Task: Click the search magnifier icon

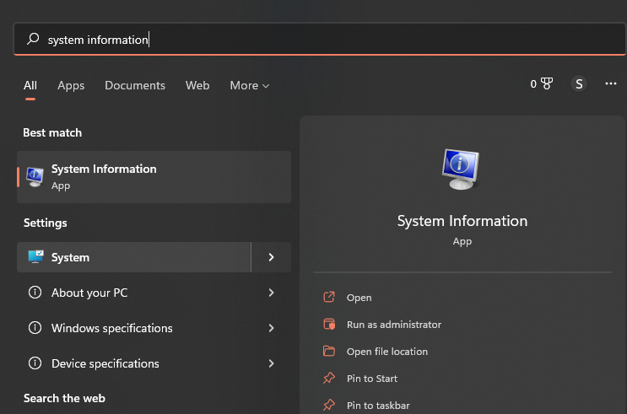Action: pos(33,39)
